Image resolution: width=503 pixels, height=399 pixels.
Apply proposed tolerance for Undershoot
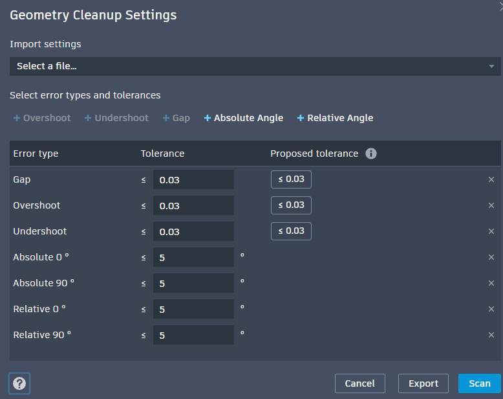(291, 231)
